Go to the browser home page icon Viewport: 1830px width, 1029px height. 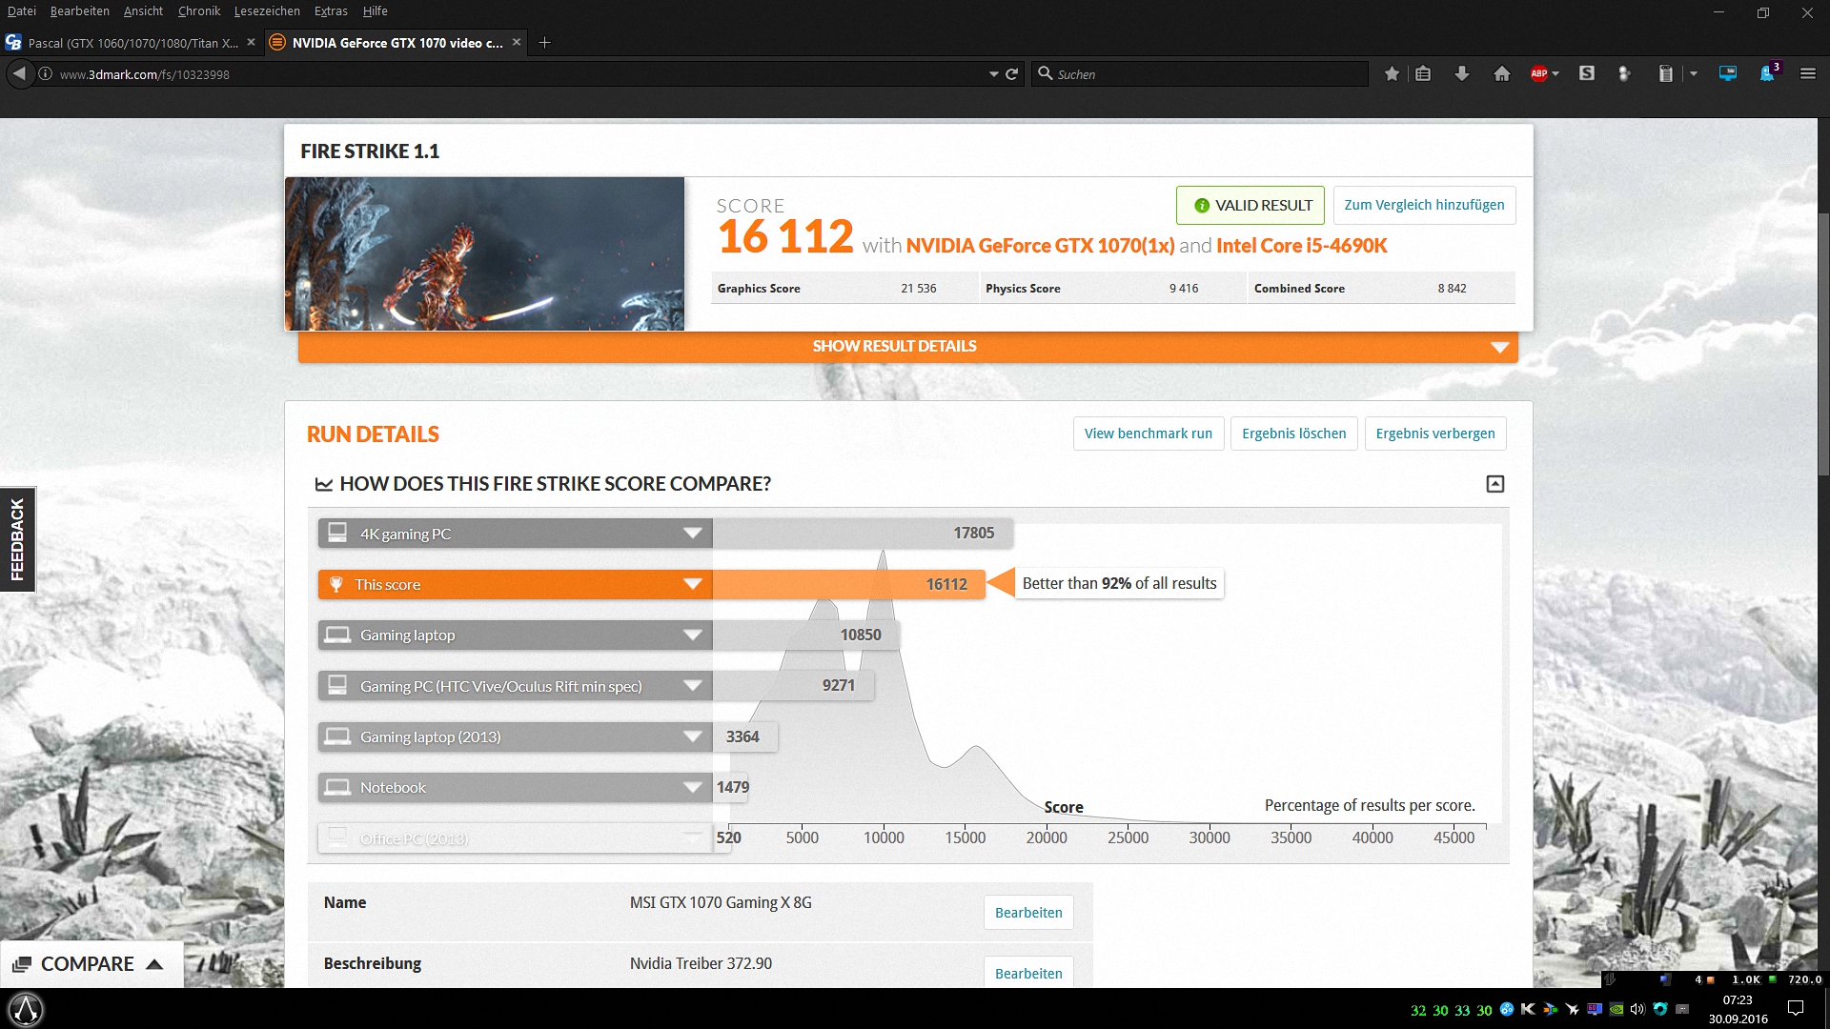tap(1502, 73)
